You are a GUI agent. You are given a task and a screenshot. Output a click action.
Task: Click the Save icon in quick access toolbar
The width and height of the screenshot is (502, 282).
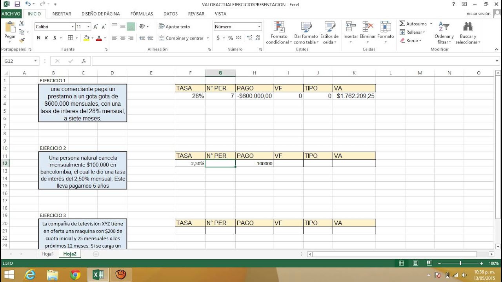pos(17,4)
